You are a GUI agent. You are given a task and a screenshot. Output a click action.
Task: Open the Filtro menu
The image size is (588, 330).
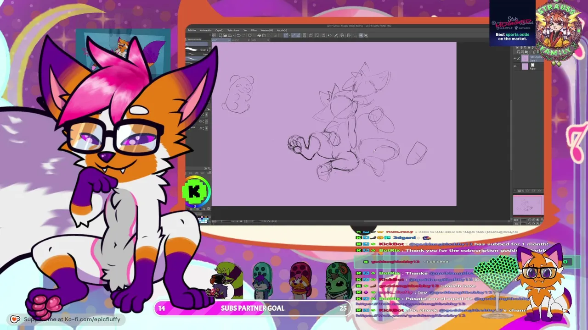[x=254, y=30]
